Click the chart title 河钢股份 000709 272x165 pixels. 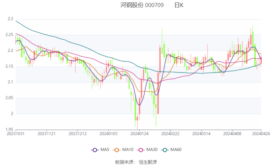coord(142,5)
